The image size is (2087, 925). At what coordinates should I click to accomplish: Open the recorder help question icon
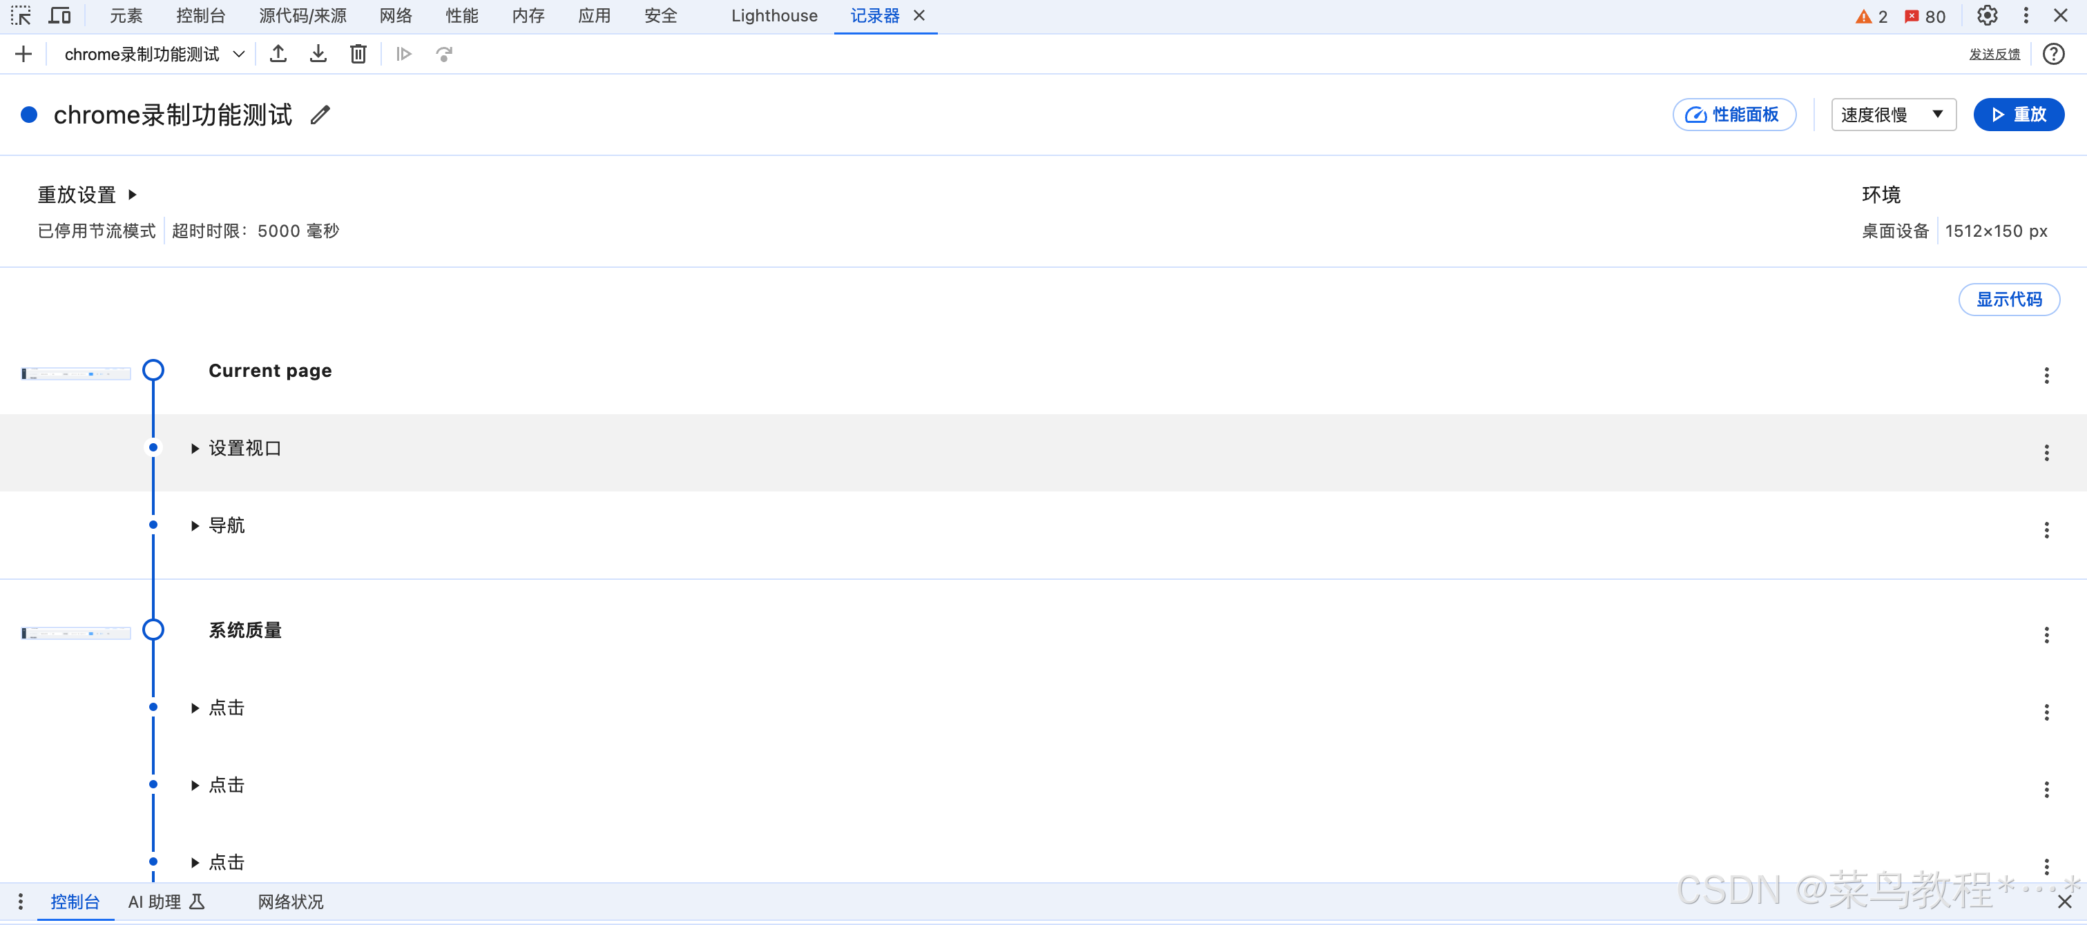pos(2053,55)
